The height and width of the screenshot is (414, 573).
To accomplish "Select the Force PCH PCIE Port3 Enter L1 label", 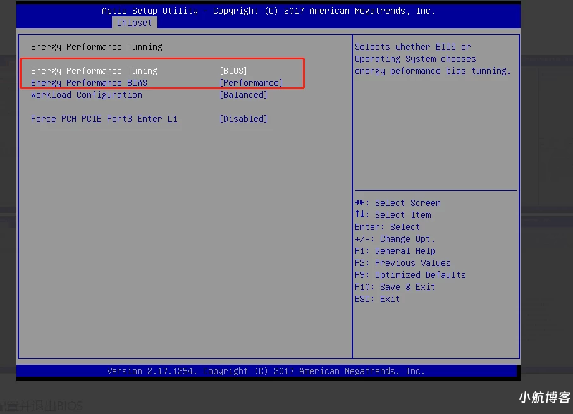I will [x=104, y=119].
